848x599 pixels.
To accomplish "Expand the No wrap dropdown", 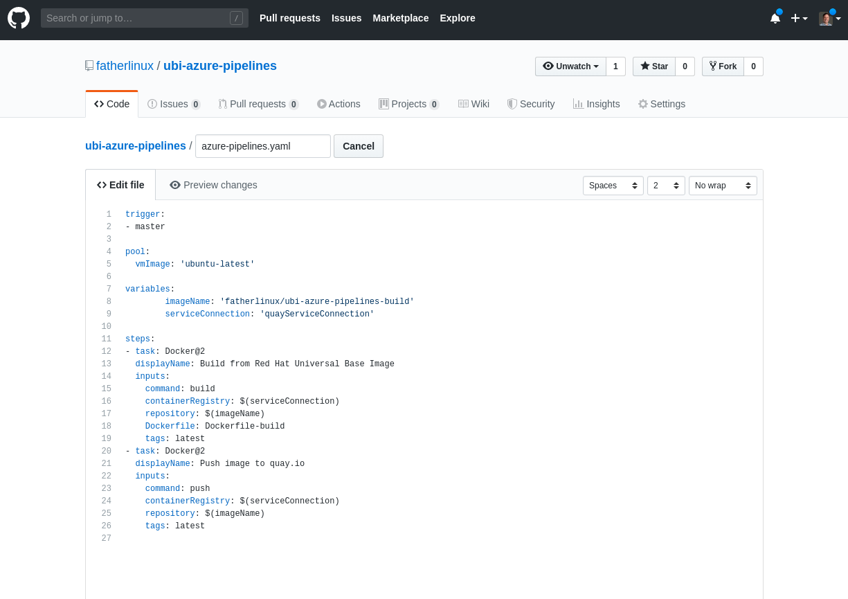I will pos(722,186).
